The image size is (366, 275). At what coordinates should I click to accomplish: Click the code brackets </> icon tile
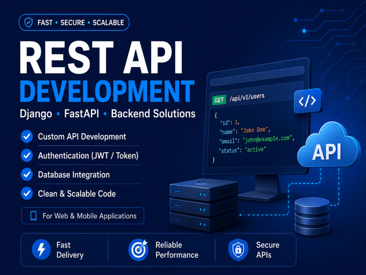click(308, 101)
